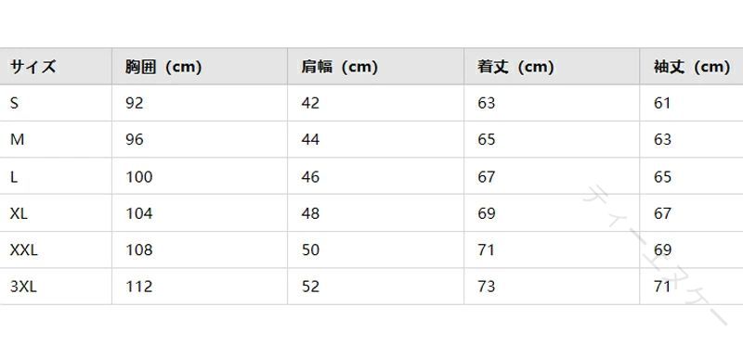Select shoulder width value 48
This screenshot has height=345, width=743.
click(x=310, y=213)
